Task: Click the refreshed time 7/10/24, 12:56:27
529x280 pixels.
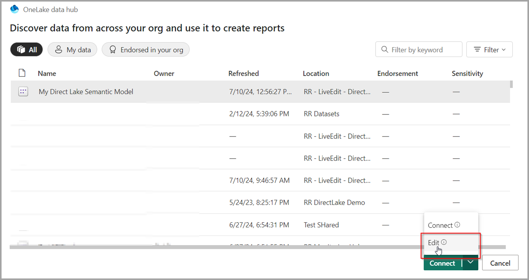Action: coord(260,92)
